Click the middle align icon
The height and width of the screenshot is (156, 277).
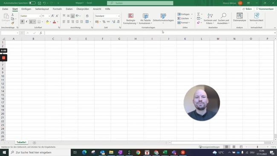[x=68, y=16]
